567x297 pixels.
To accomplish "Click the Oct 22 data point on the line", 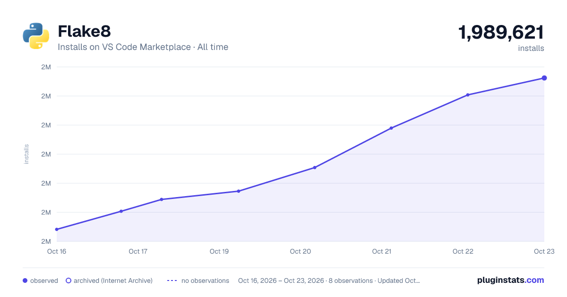I will click(468, 95).
